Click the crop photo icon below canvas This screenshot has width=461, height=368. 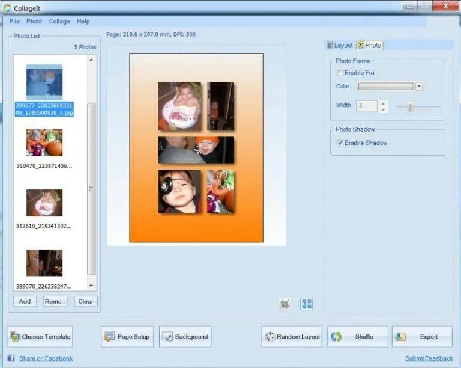pyautogui.click(x=285, y=304)
